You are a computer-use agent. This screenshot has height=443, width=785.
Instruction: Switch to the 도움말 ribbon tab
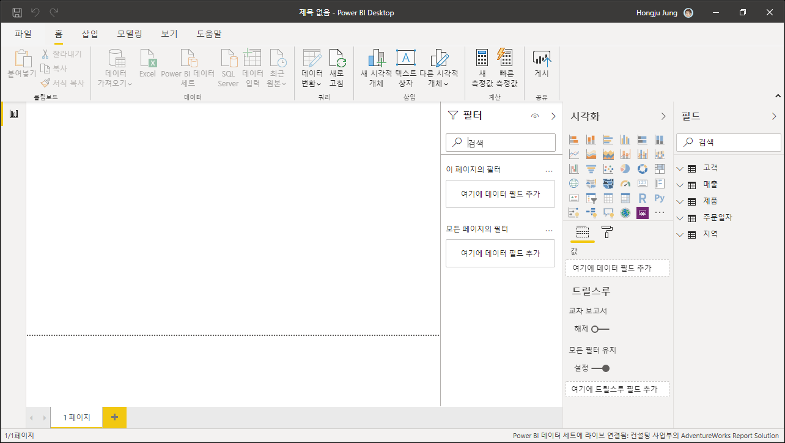(x=209, y=34)
